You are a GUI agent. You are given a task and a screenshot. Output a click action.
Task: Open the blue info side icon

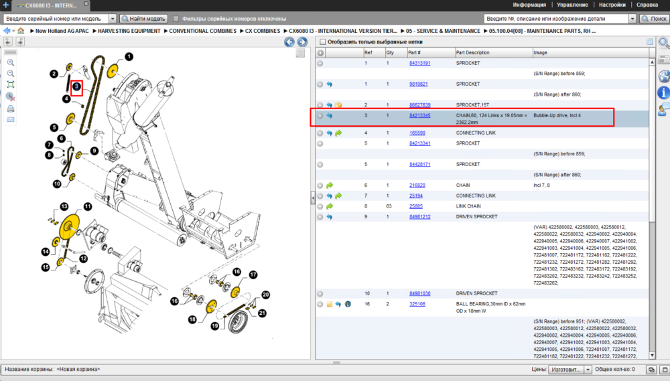663,92
